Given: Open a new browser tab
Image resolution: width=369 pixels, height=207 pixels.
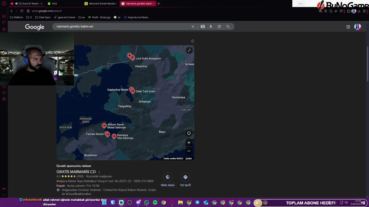Looking at the screenshot, I should click(x=159, y=3).
